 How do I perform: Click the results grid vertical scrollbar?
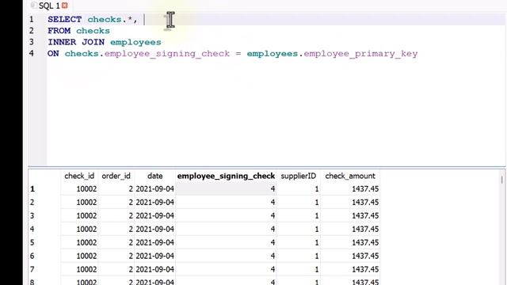tap(502, 226)
